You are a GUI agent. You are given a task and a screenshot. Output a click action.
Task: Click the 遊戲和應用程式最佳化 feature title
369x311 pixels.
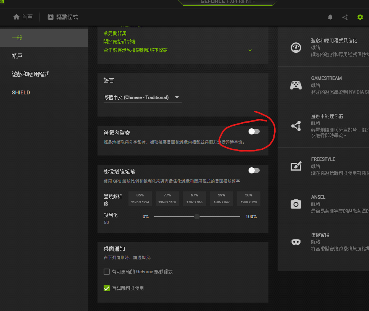tap(334, 40)
